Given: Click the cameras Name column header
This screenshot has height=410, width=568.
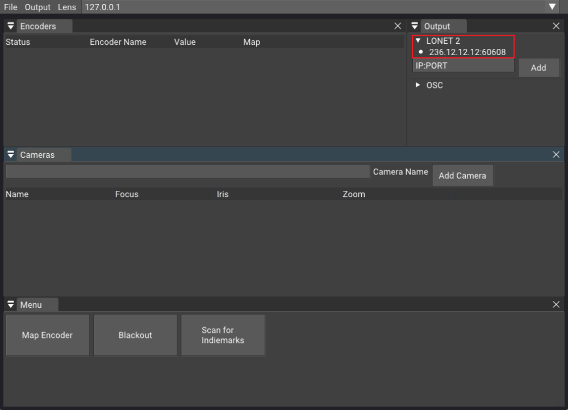Looking at the screenshot, I should (17, 194).
